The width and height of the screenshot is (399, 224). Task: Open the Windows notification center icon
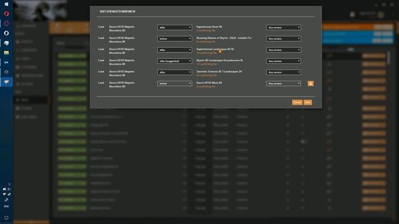(6, 218)
